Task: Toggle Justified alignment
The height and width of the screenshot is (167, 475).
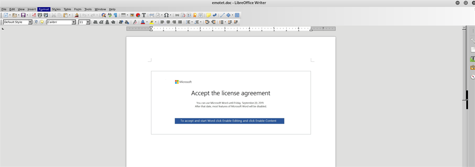Action: point(180,22)
